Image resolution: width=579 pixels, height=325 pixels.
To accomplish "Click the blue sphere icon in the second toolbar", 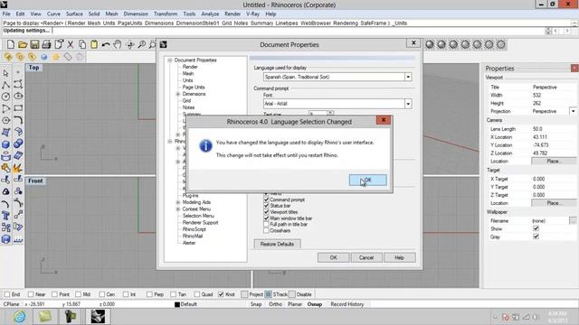I will [44, 57].
